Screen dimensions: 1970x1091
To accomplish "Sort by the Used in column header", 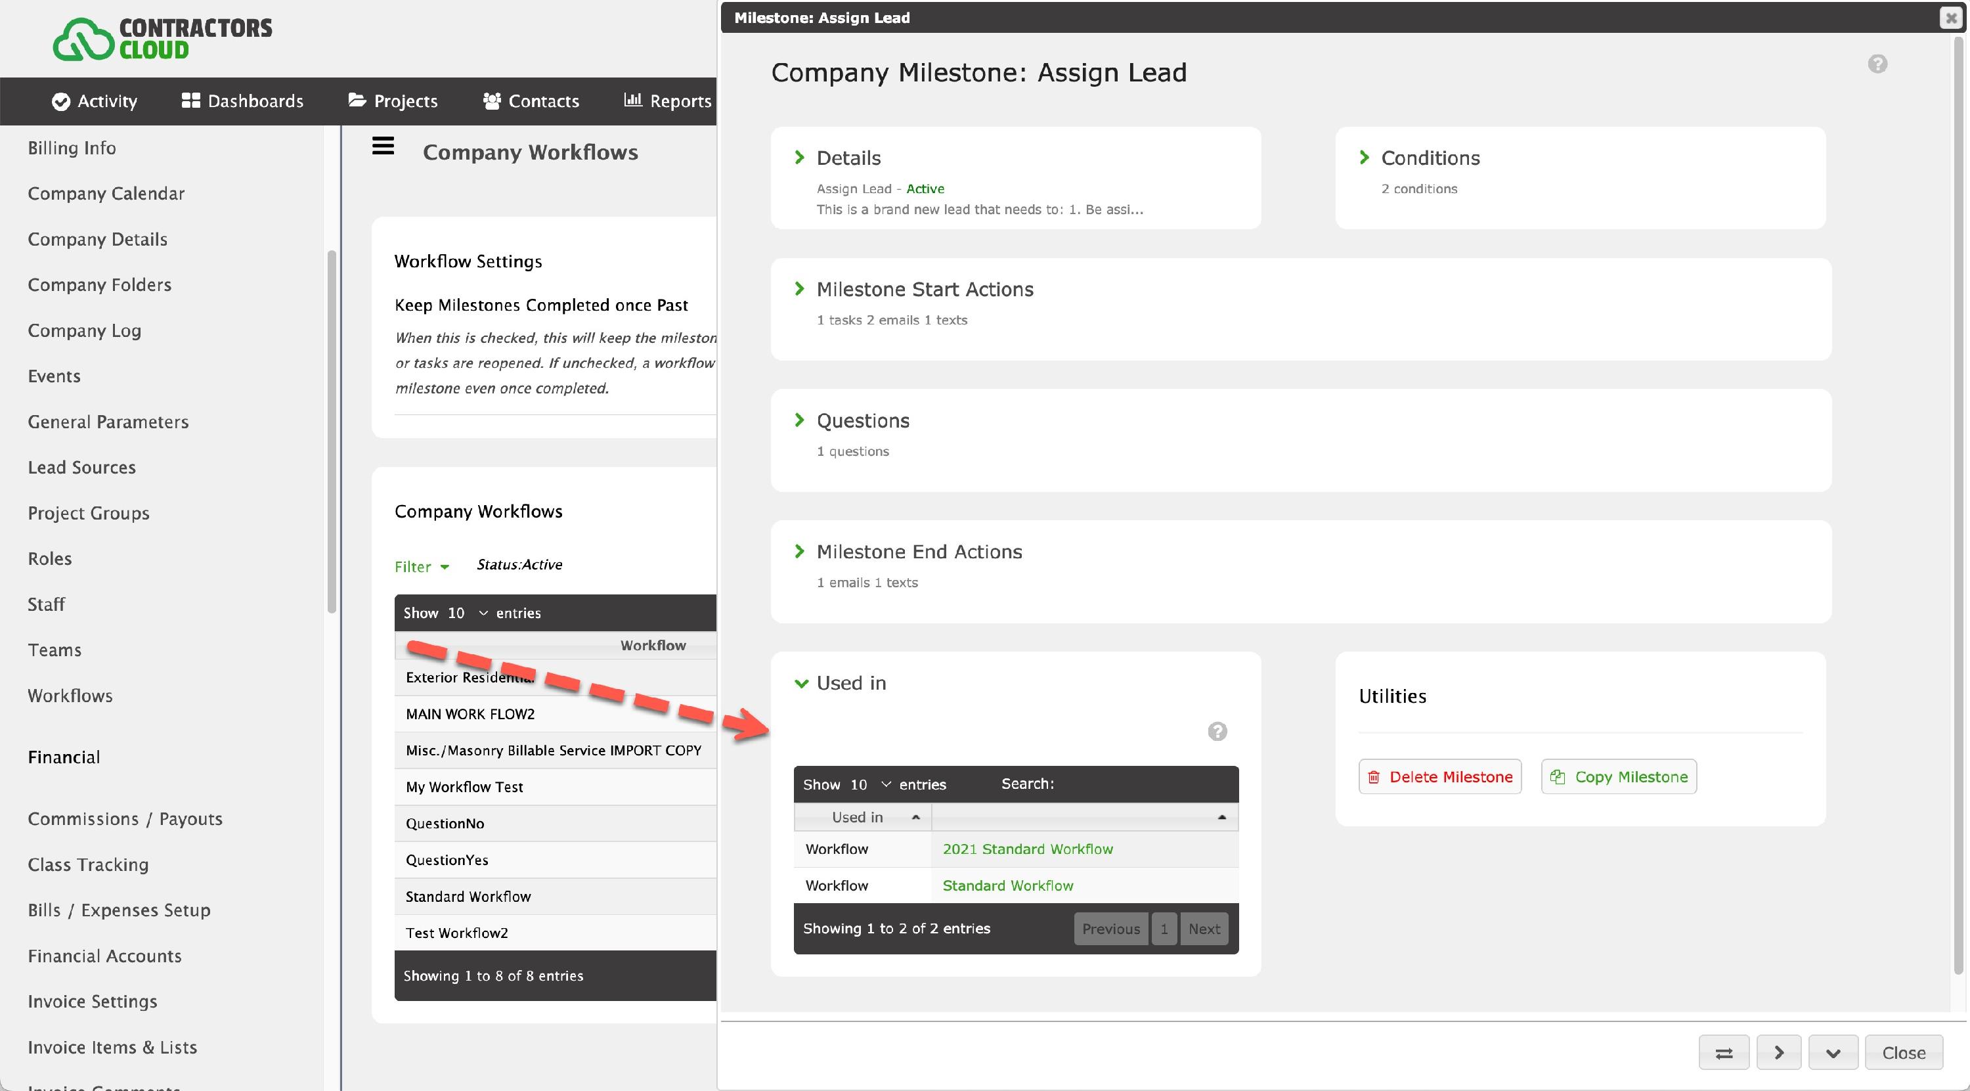I will point(863,817).
